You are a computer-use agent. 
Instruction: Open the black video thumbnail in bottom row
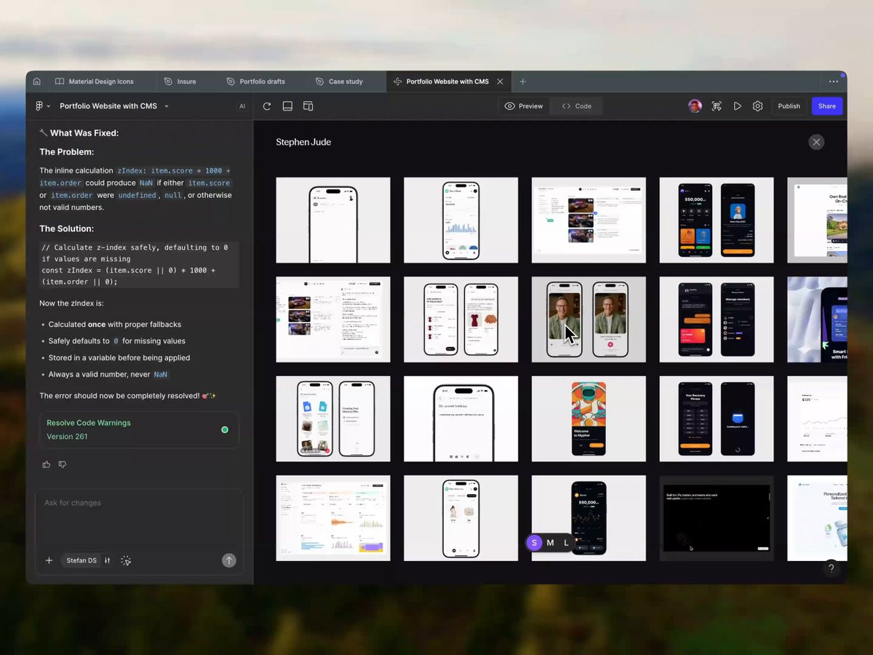[x=717, y=518]
